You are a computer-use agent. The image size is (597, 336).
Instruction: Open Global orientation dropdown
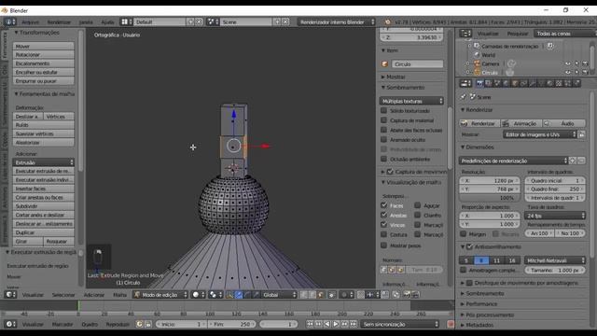(279, 295)
